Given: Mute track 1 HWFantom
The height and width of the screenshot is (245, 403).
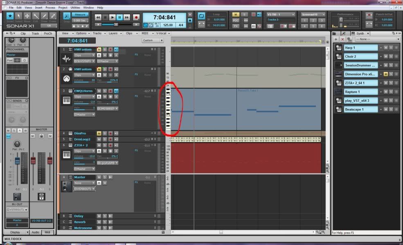Looking at the screenshot, I should [99, 49].
